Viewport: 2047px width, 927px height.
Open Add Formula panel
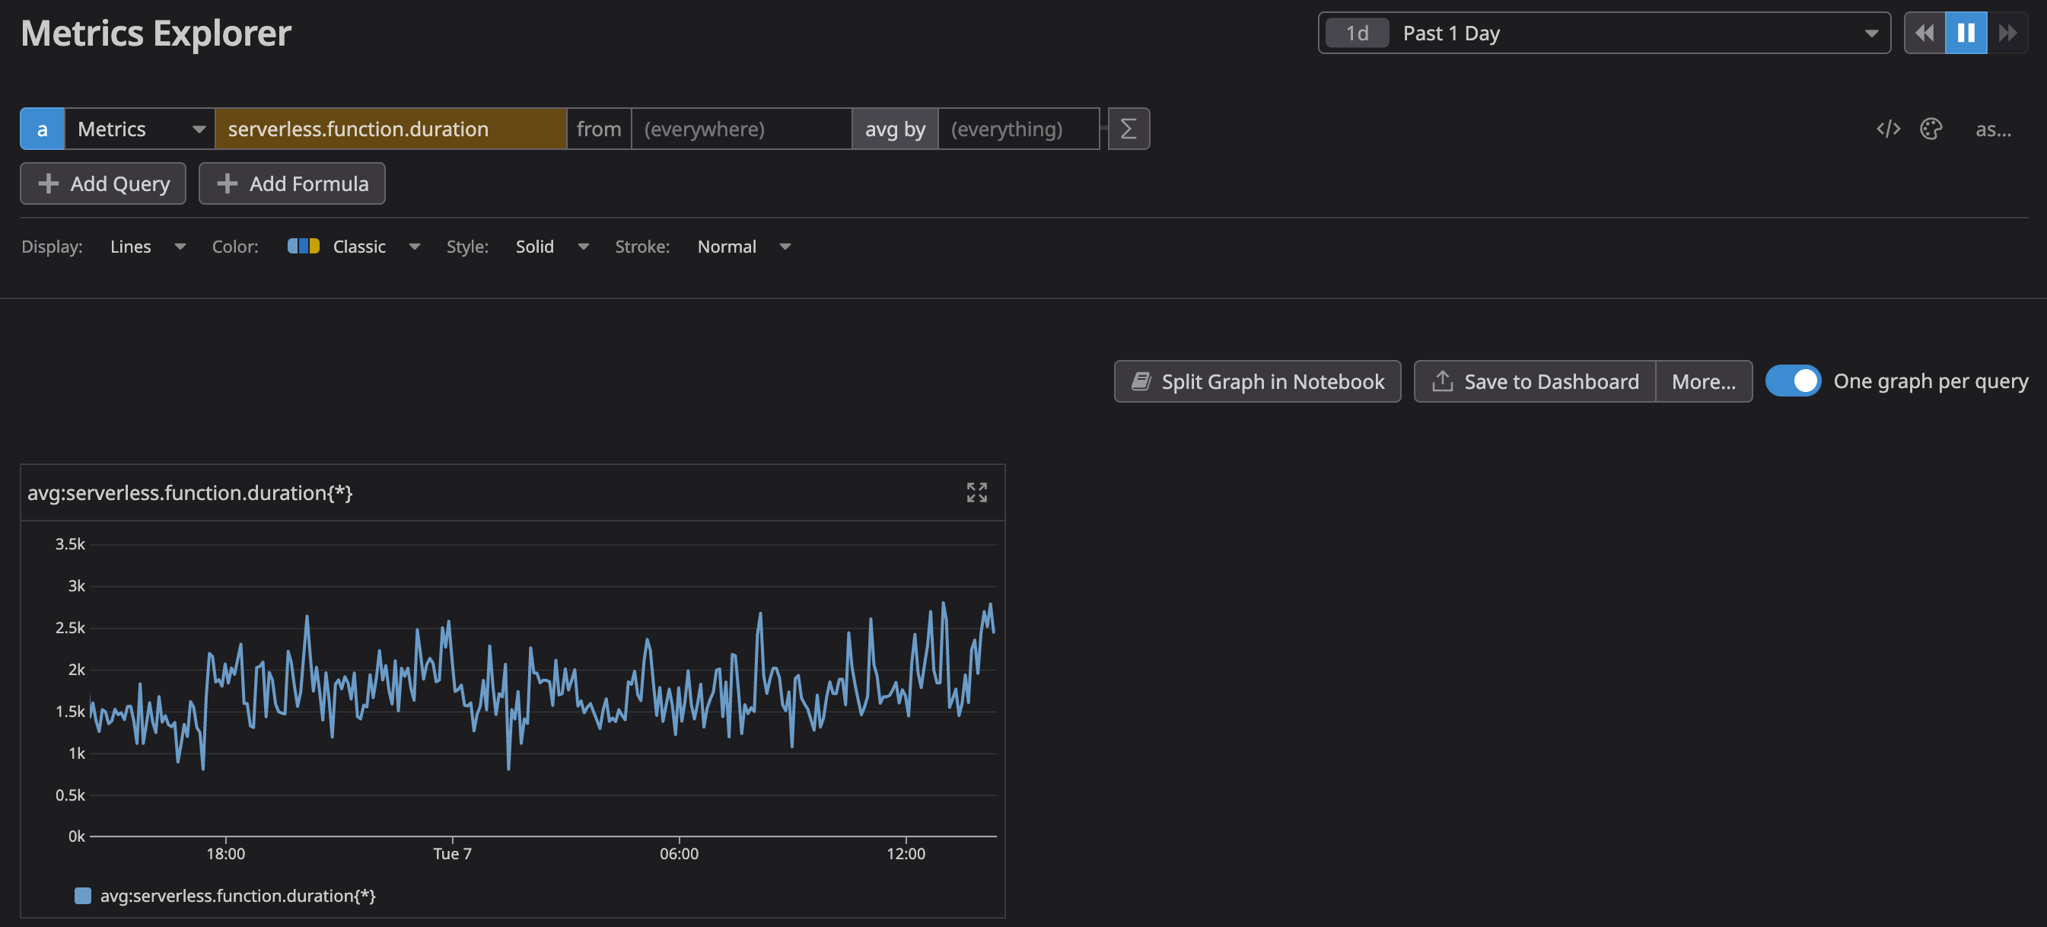pyautogui.click(x=291, y=183)
